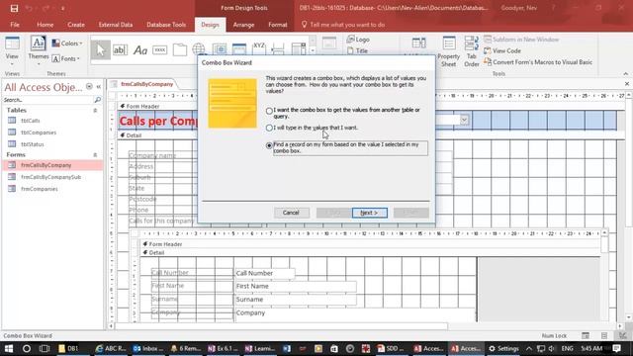Image resolution: width=633 pixels, height=356 pixels.
Task: Choose the Text Box control (ab|)
Action: (x=120, y=50)
